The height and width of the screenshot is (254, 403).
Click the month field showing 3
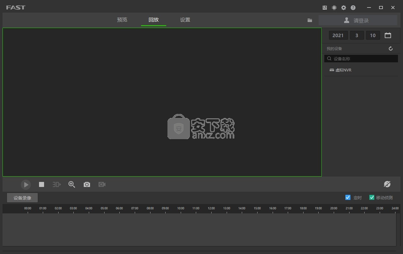357,35
